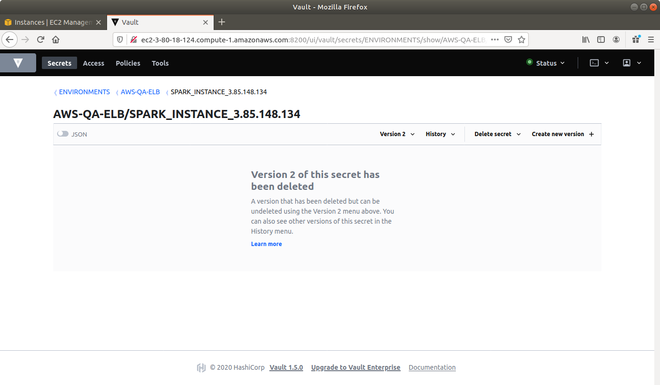The image size is (660, 385).
Task: Select the Secrets navigation tab
Action: click(x=59, y=63)
